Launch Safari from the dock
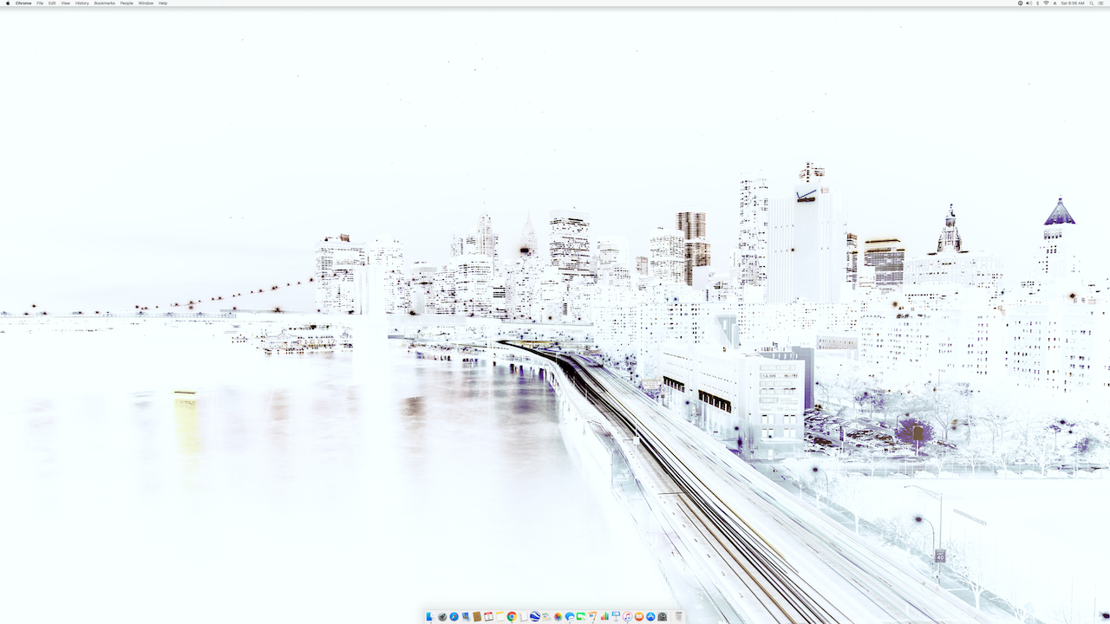This screenshot has width=1110, height=624. pos(454,616)
